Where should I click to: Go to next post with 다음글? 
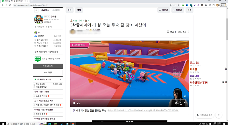pyautogui.click(x=178, y=10)
